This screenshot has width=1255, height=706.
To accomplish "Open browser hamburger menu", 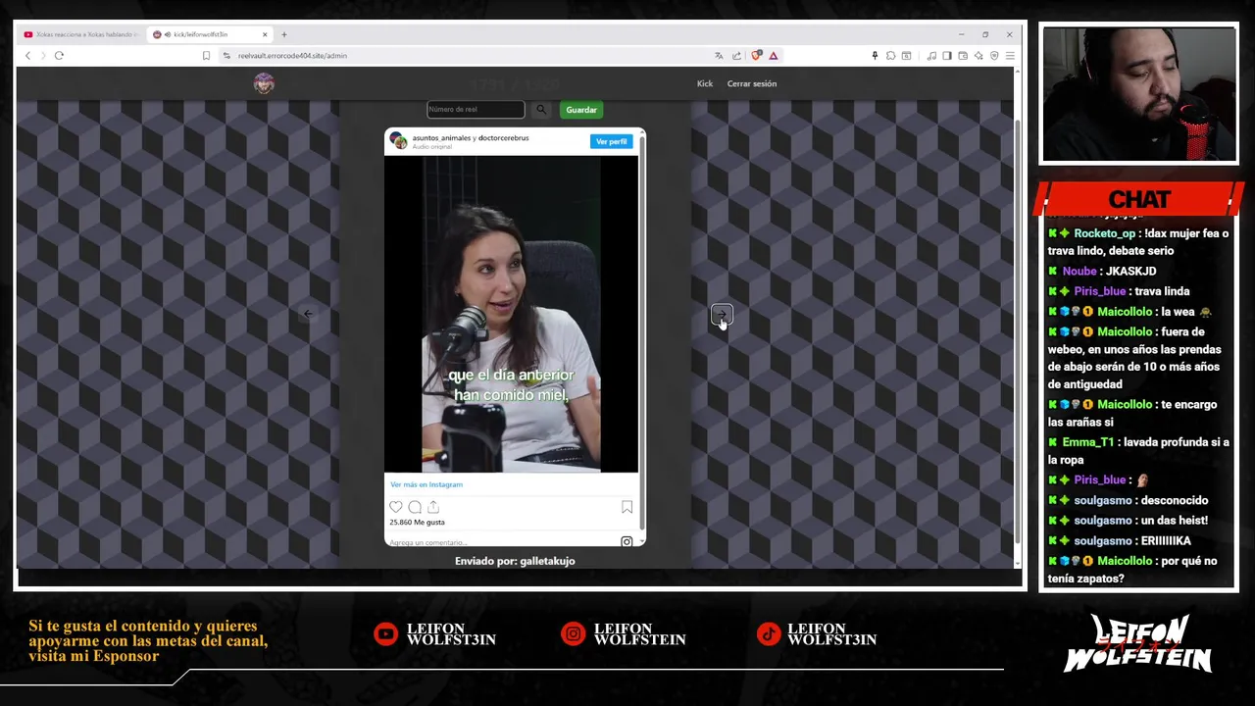I will point(1010,56).
